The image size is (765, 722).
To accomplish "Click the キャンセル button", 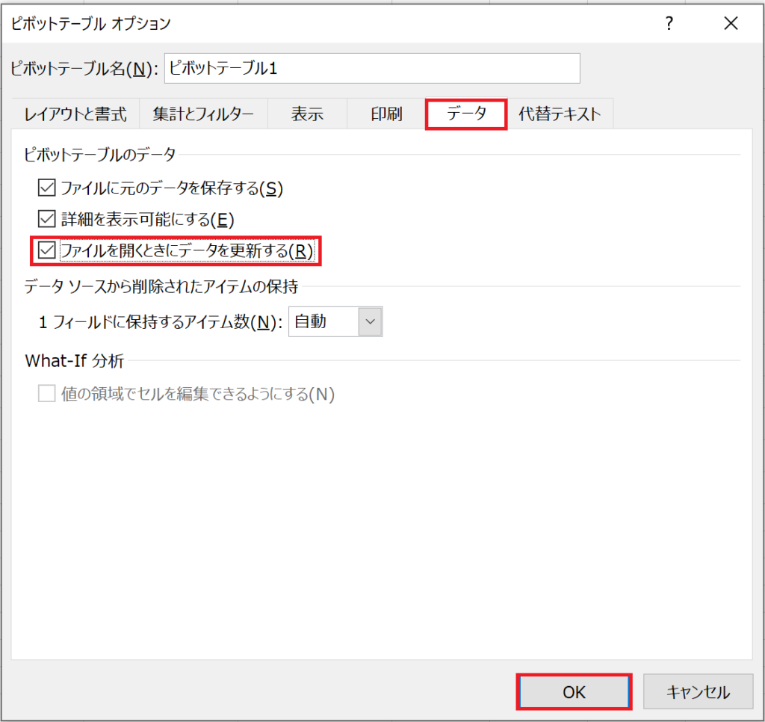I will 699,692.
